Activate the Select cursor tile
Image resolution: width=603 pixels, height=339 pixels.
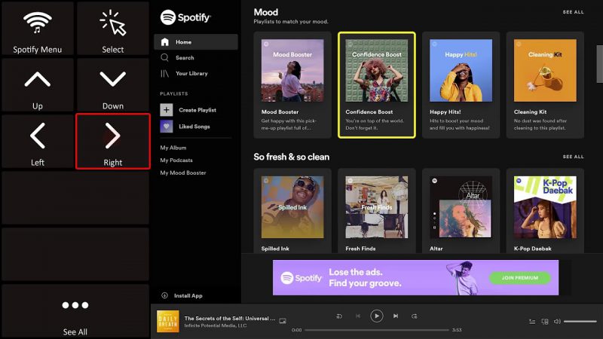click(112, 29)
